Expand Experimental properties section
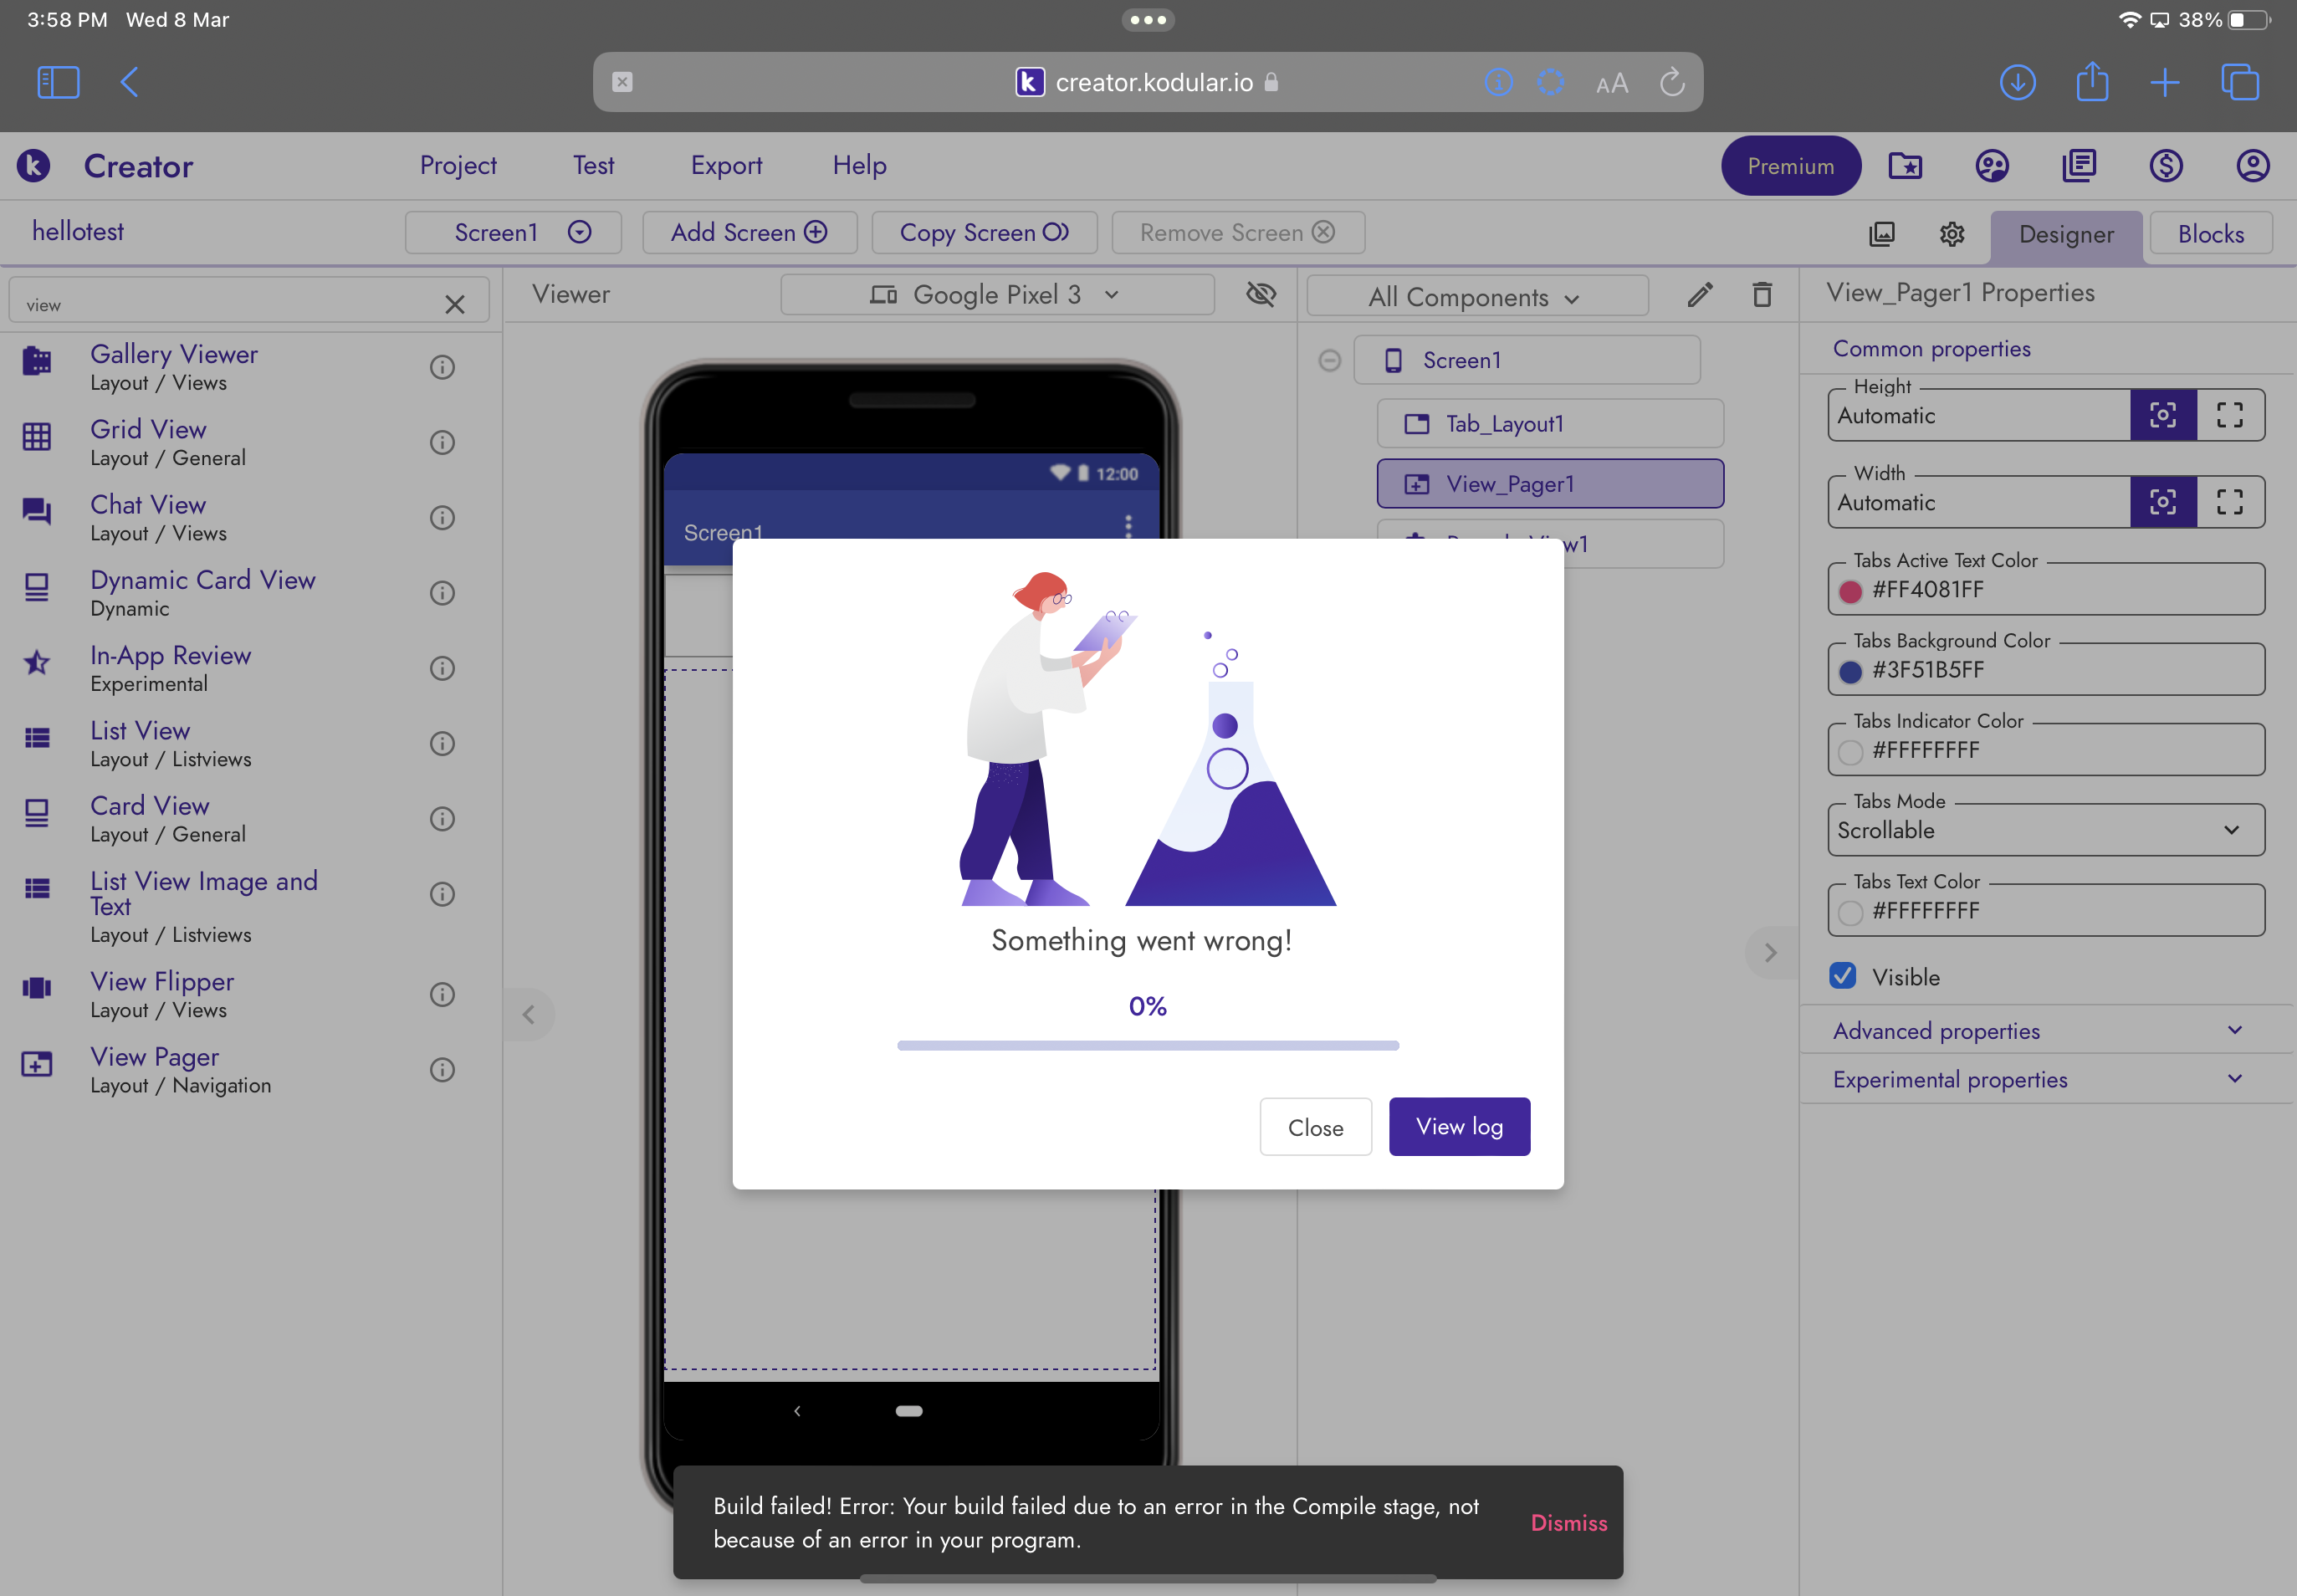The image size is (2297, 1596). [2045, 1079]
